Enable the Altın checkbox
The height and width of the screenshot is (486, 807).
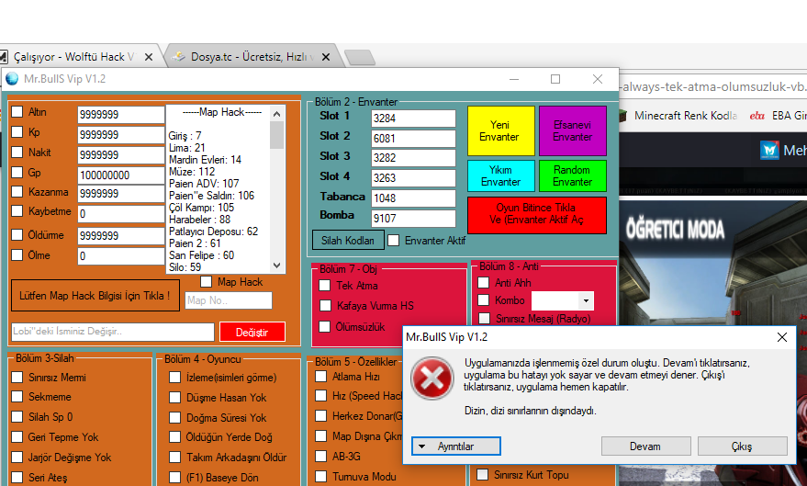(17, 112)
